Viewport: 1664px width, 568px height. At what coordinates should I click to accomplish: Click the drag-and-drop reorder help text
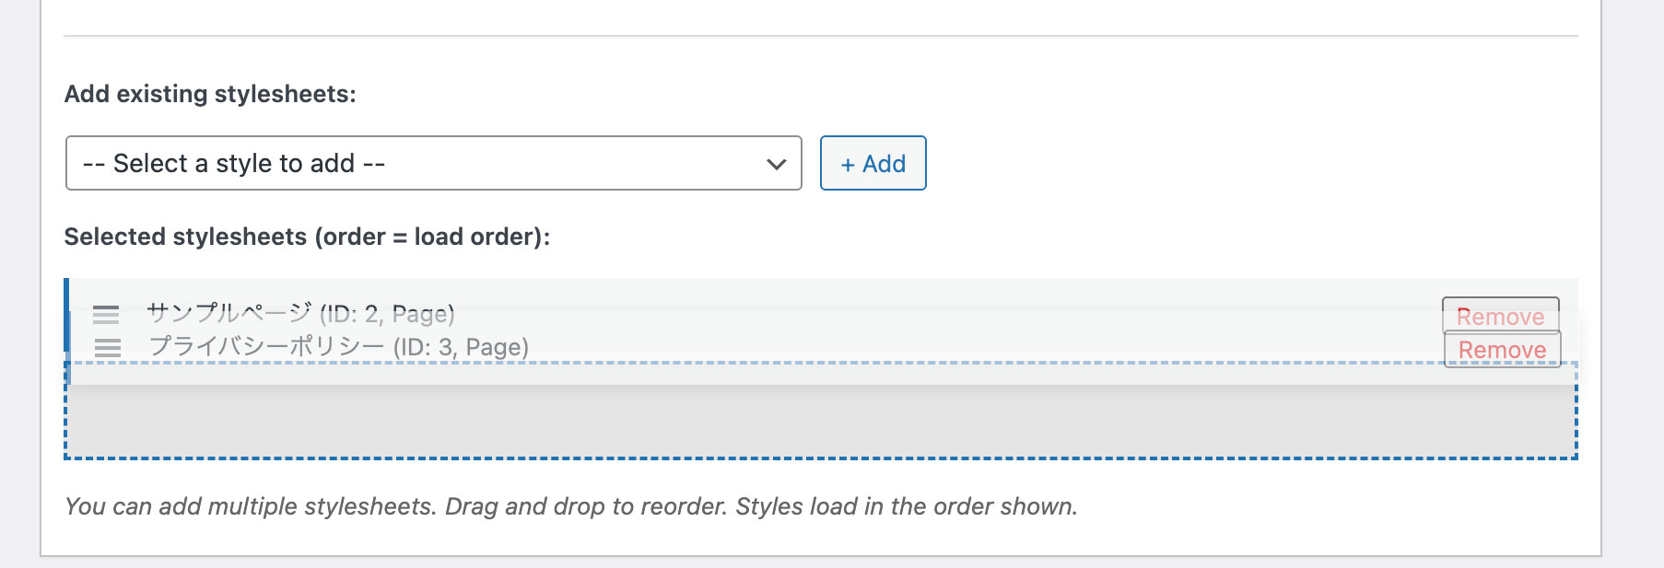click(571, 504)
